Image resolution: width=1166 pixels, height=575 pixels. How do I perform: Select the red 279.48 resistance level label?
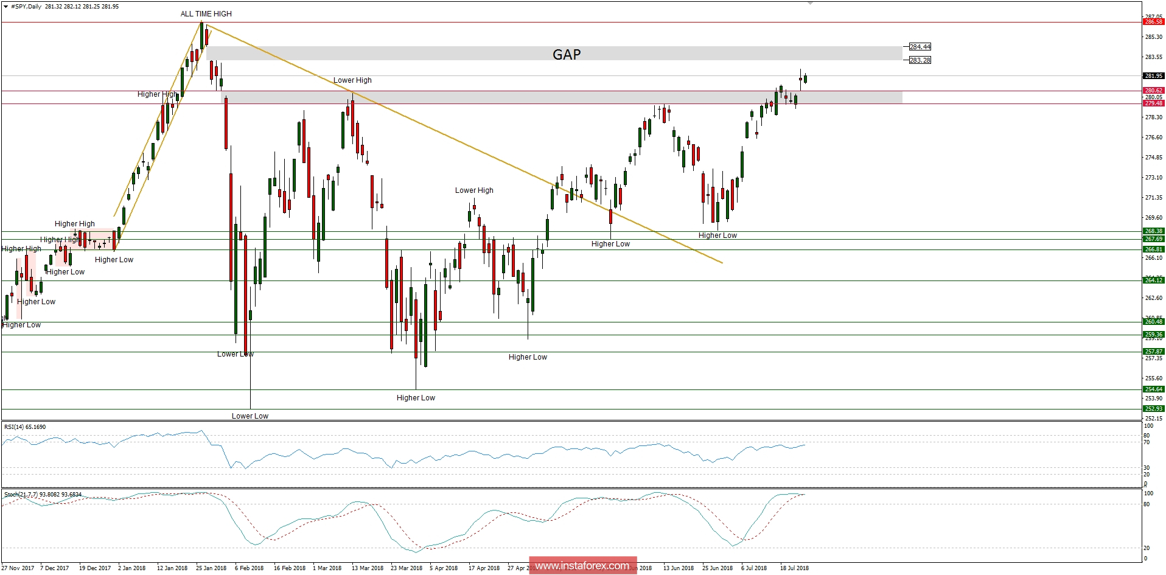click(1153, 103)
